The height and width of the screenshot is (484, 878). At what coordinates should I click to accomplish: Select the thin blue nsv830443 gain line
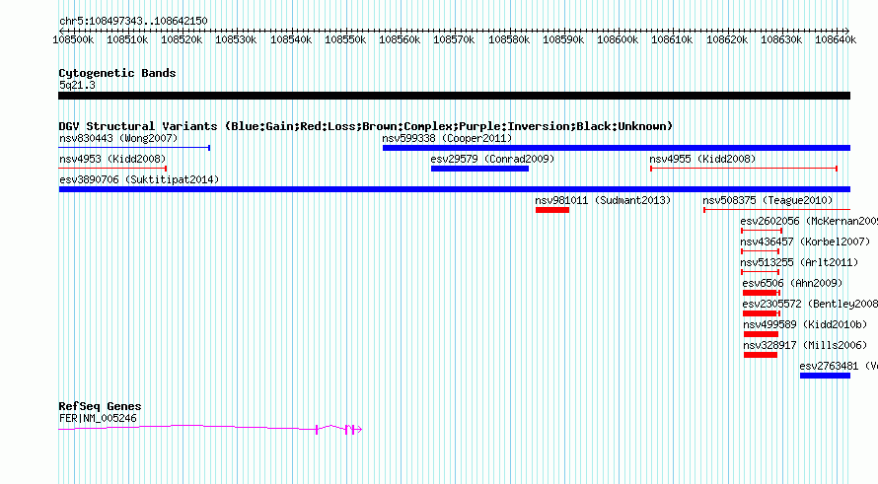tap(134, 148)
